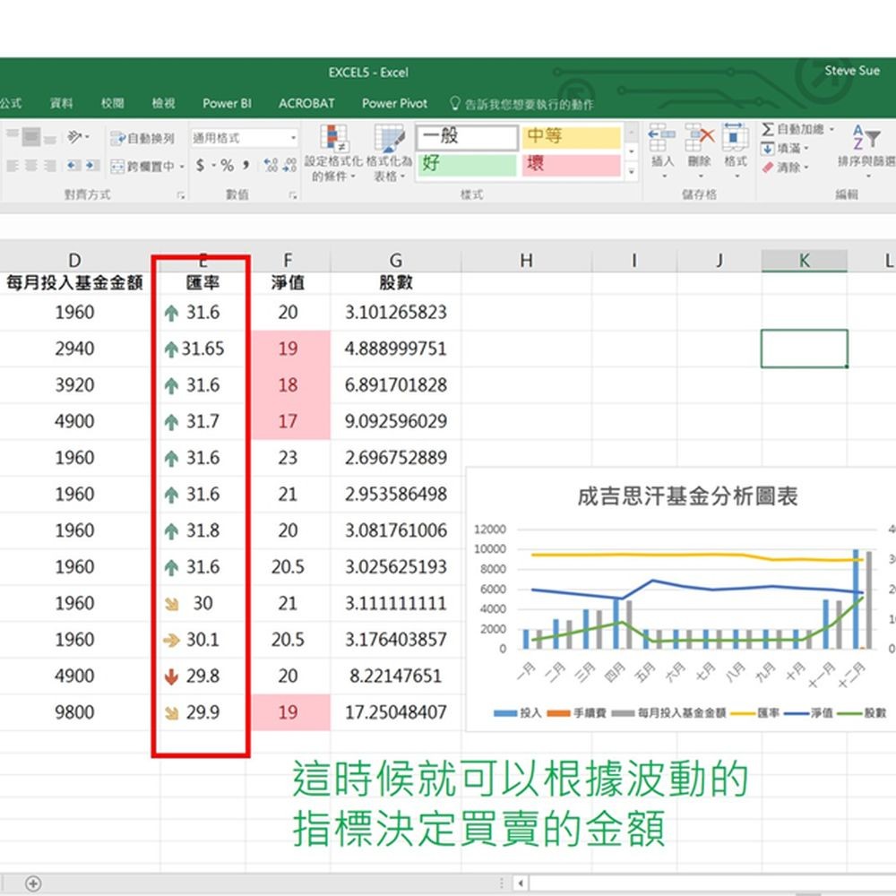Apply the 壞 red cell style
896x896 pixels.
click(570, 165)
